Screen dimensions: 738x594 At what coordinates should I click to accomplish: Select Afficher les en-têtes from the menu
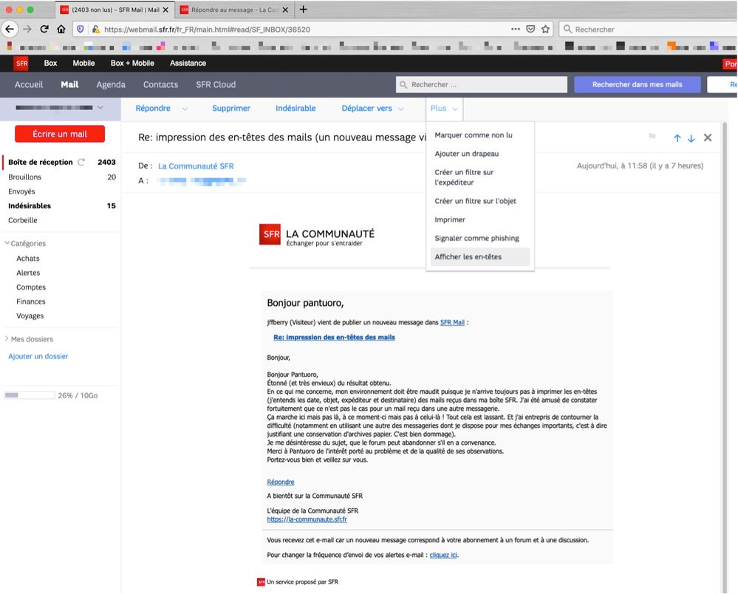pos(467,256)
